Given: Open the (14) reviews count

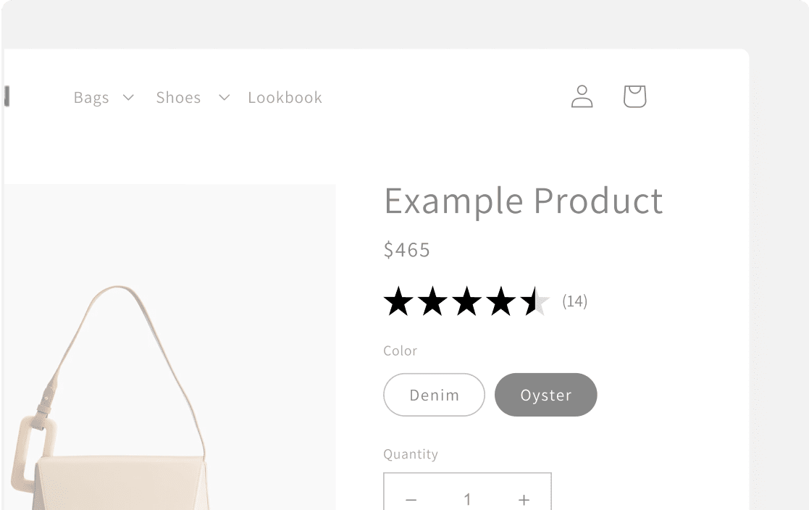Looking at the screenshot, I should click(575, 301).
